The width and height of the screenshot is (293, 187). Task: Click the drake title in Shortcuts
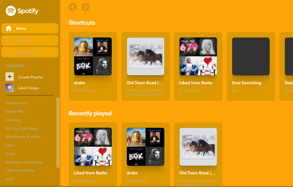tap(79, 83)
